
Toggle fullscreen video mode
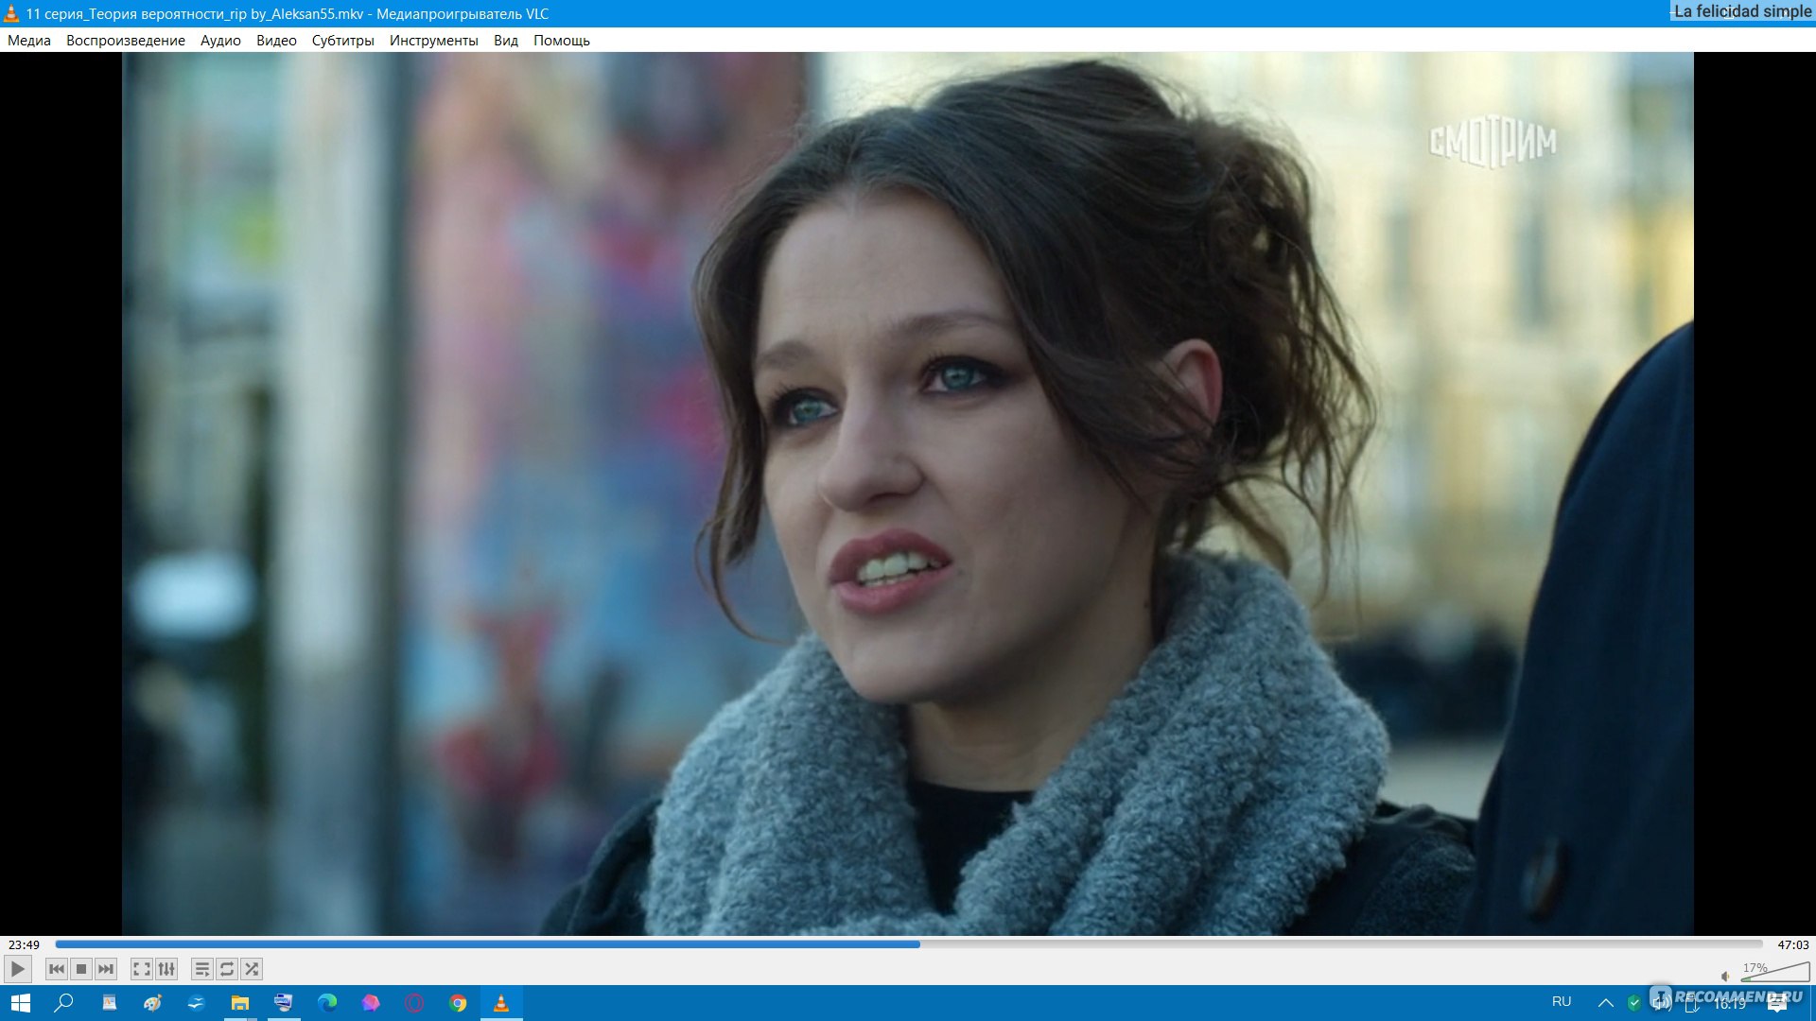pos(142,969)
